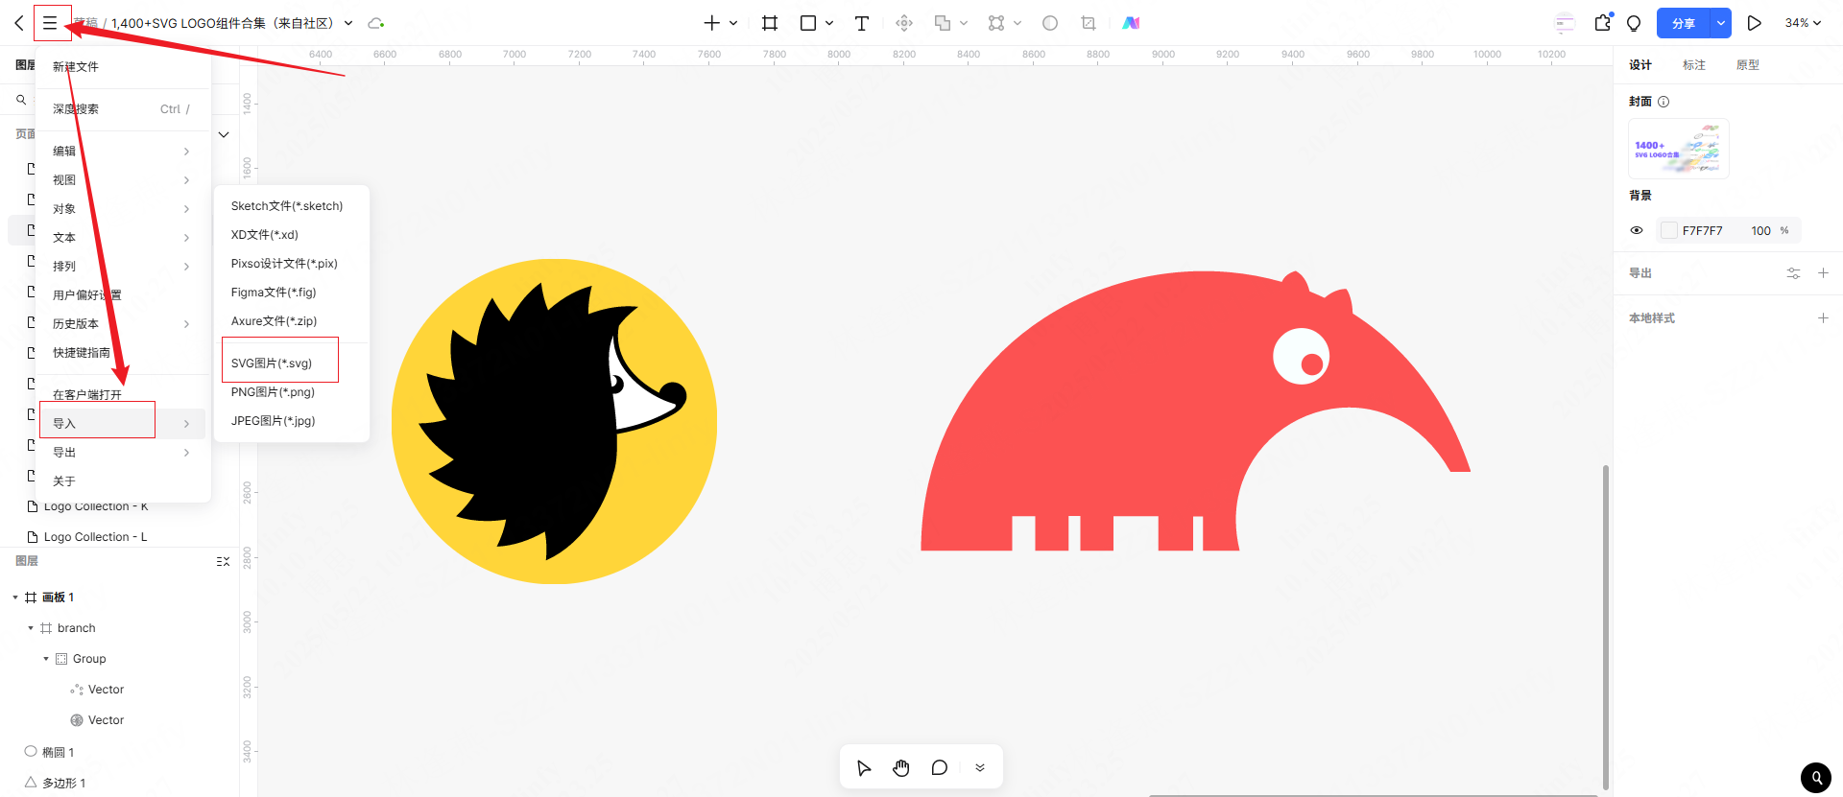
Task: Open the colorful AI assistant icon
Action: tap(1132, 23)
